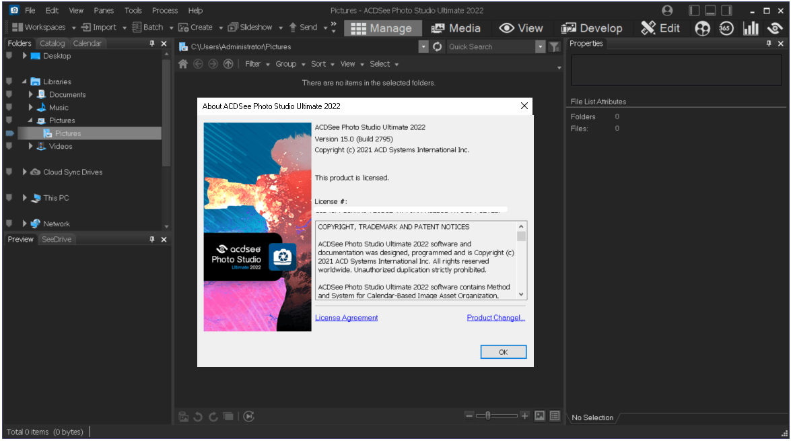
Task: Switch to Edit mode
Action: click(660, 28)
